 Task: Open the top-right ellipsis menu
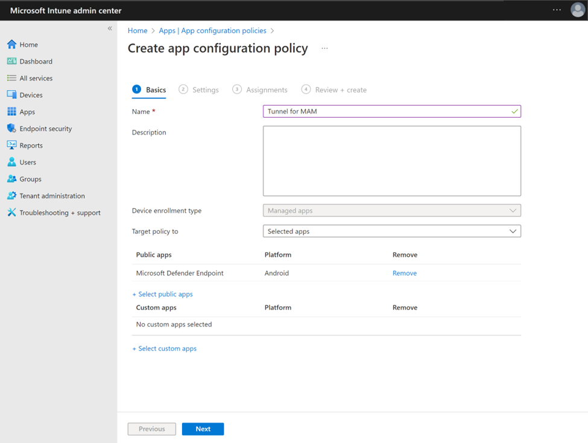(x=557, y=10)
